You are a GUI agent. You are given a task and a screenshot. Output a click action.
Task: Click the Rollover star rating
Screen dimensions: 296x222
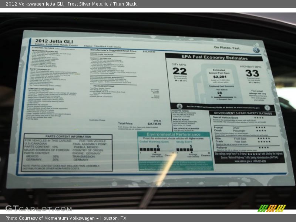tap(264, 147)
